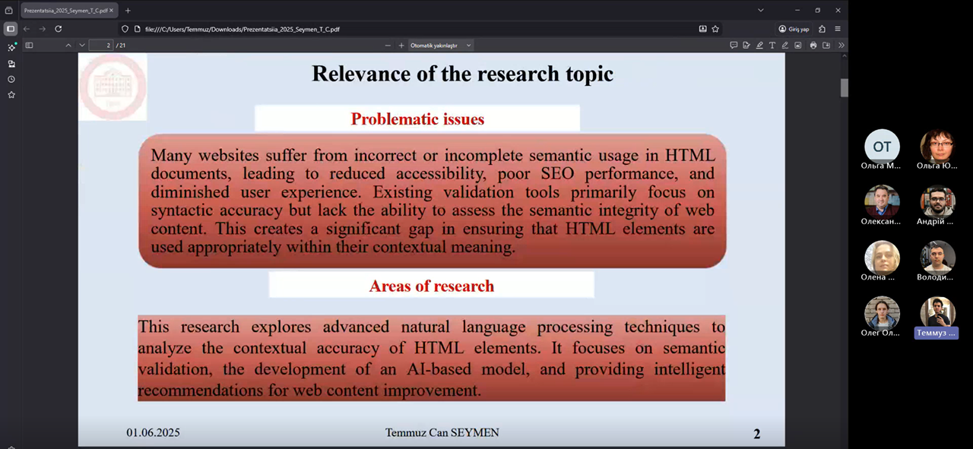Open the Otomatik yakınlaştır zoom dropdown
Viewport: 973px width, 449px height.
(x=441, y=46)
